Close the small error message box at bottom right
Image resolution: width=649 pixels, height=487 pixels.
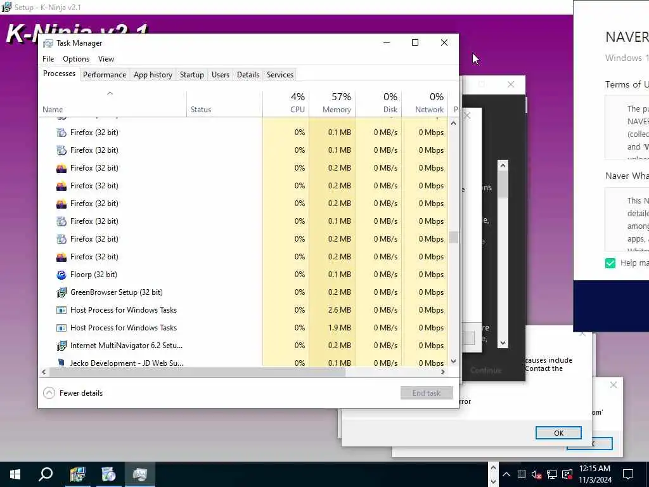coord(614,385)
